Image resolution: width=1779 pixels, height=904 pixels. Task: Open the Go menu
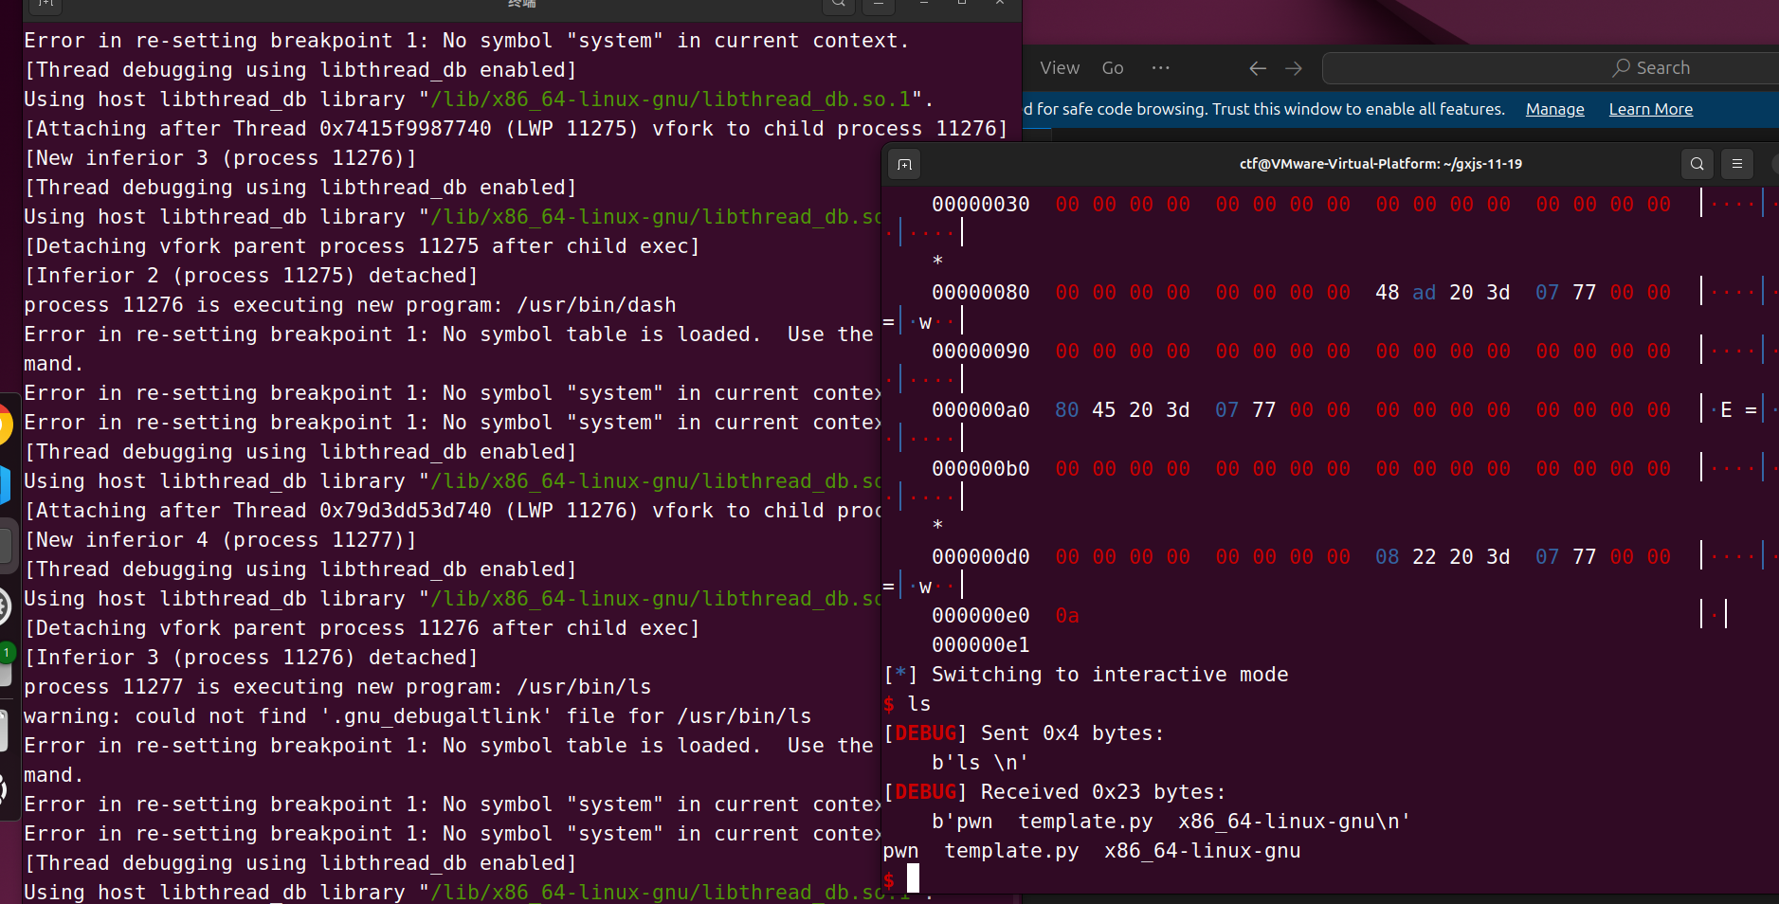(x=1113, y=68)
